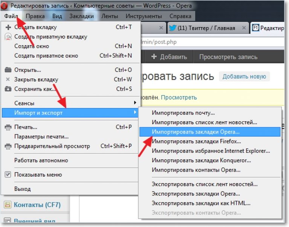Select Импортировать почту...
Viewport: 289px width, 227px height.
tap(210, 113)
